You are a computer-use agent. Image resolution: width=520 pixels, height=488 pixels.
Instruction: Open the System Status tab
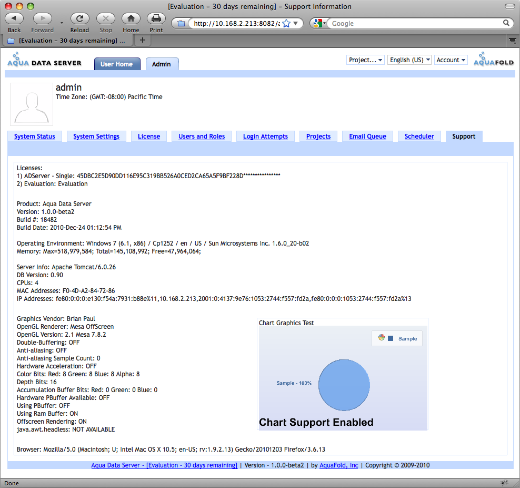click(35, 136)
